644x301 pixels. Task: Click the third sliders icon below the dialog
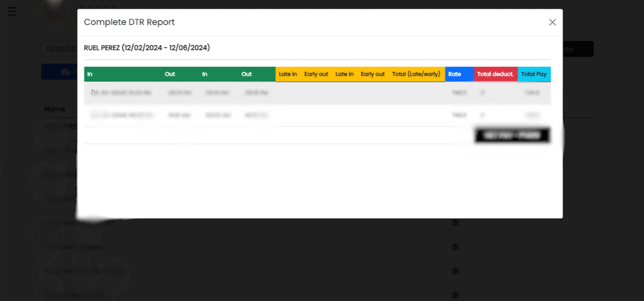pyautogui.click(x=455, y=271)
